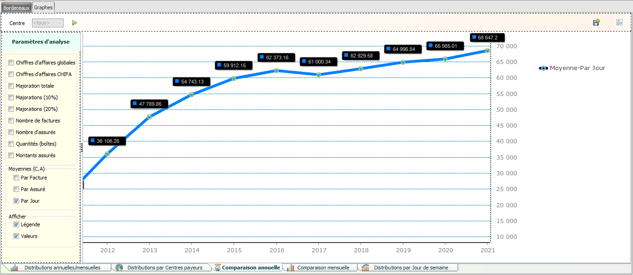Click the save/export chart icon
This screenshot has width=633, height=275.
pos(596,22)
